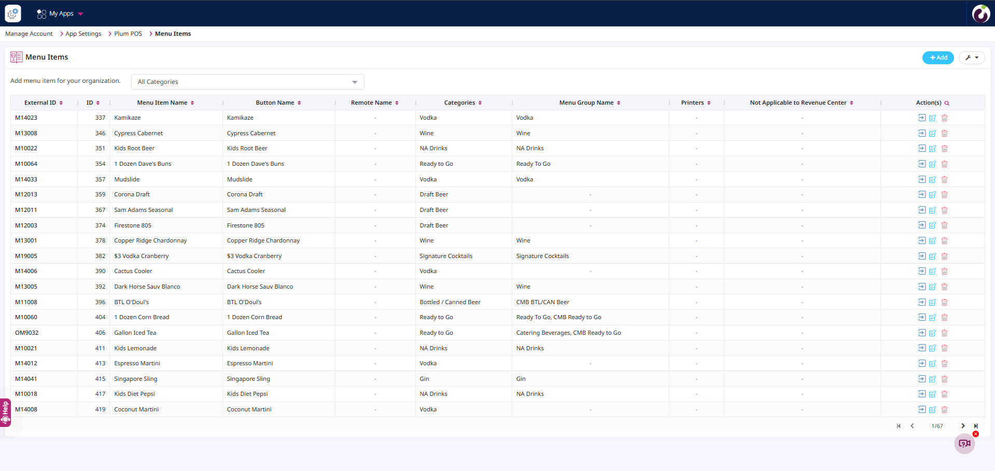Click the edit icon for Kamikaze row
Screen dimensions: 995x471
point(932,118)
